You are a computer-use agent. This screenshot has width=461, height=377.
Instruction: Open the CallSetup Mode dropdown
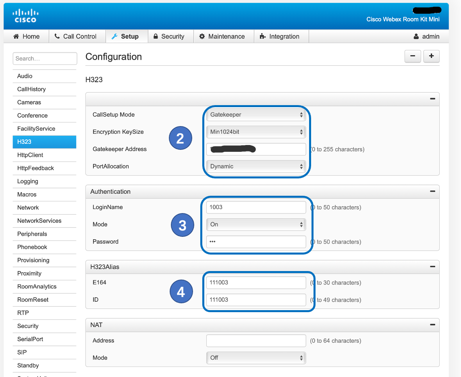pyautogui.click(x=256, y=115)
